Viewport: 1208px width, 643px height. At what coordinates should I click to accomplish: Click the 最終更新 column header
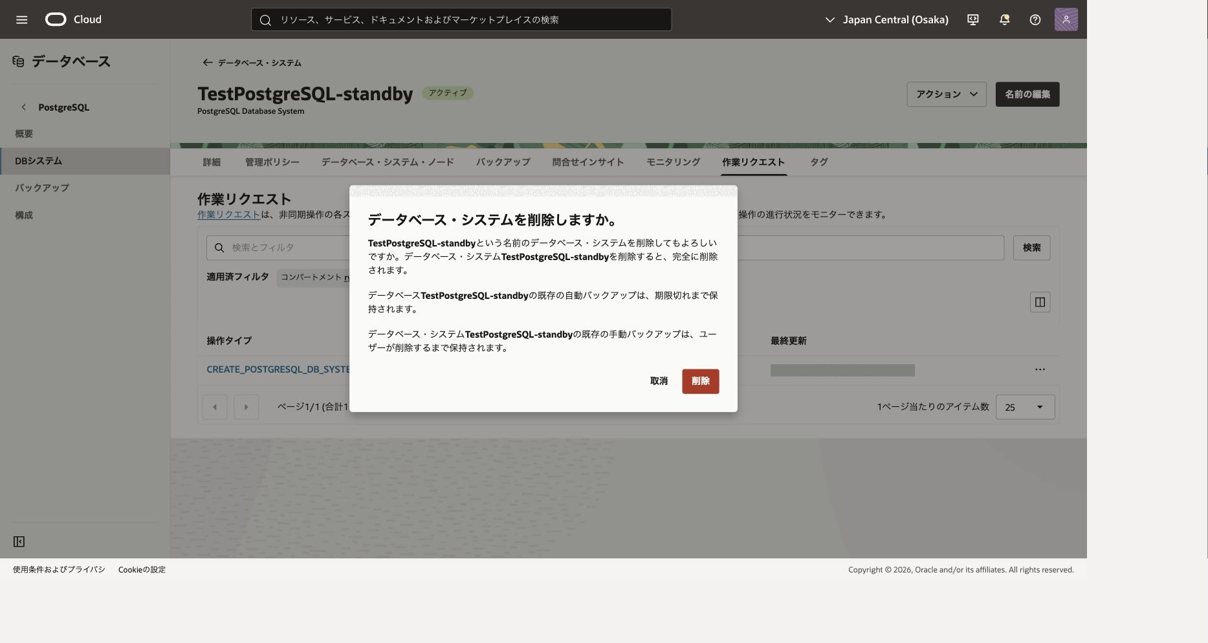point(788,341)
